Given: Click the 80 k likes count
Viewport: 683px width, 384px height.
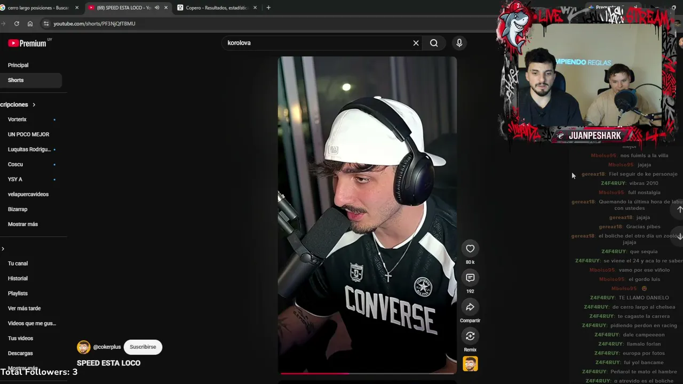Looking at the screenshot, I should pos(470,262).
